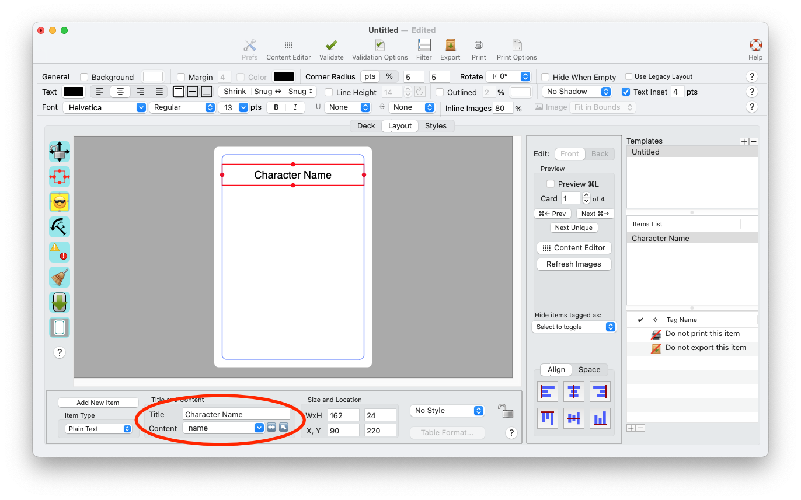This screenshot has width=801, height=500.
Task: Switch to the Deck tab
Action: coord(366,126)
